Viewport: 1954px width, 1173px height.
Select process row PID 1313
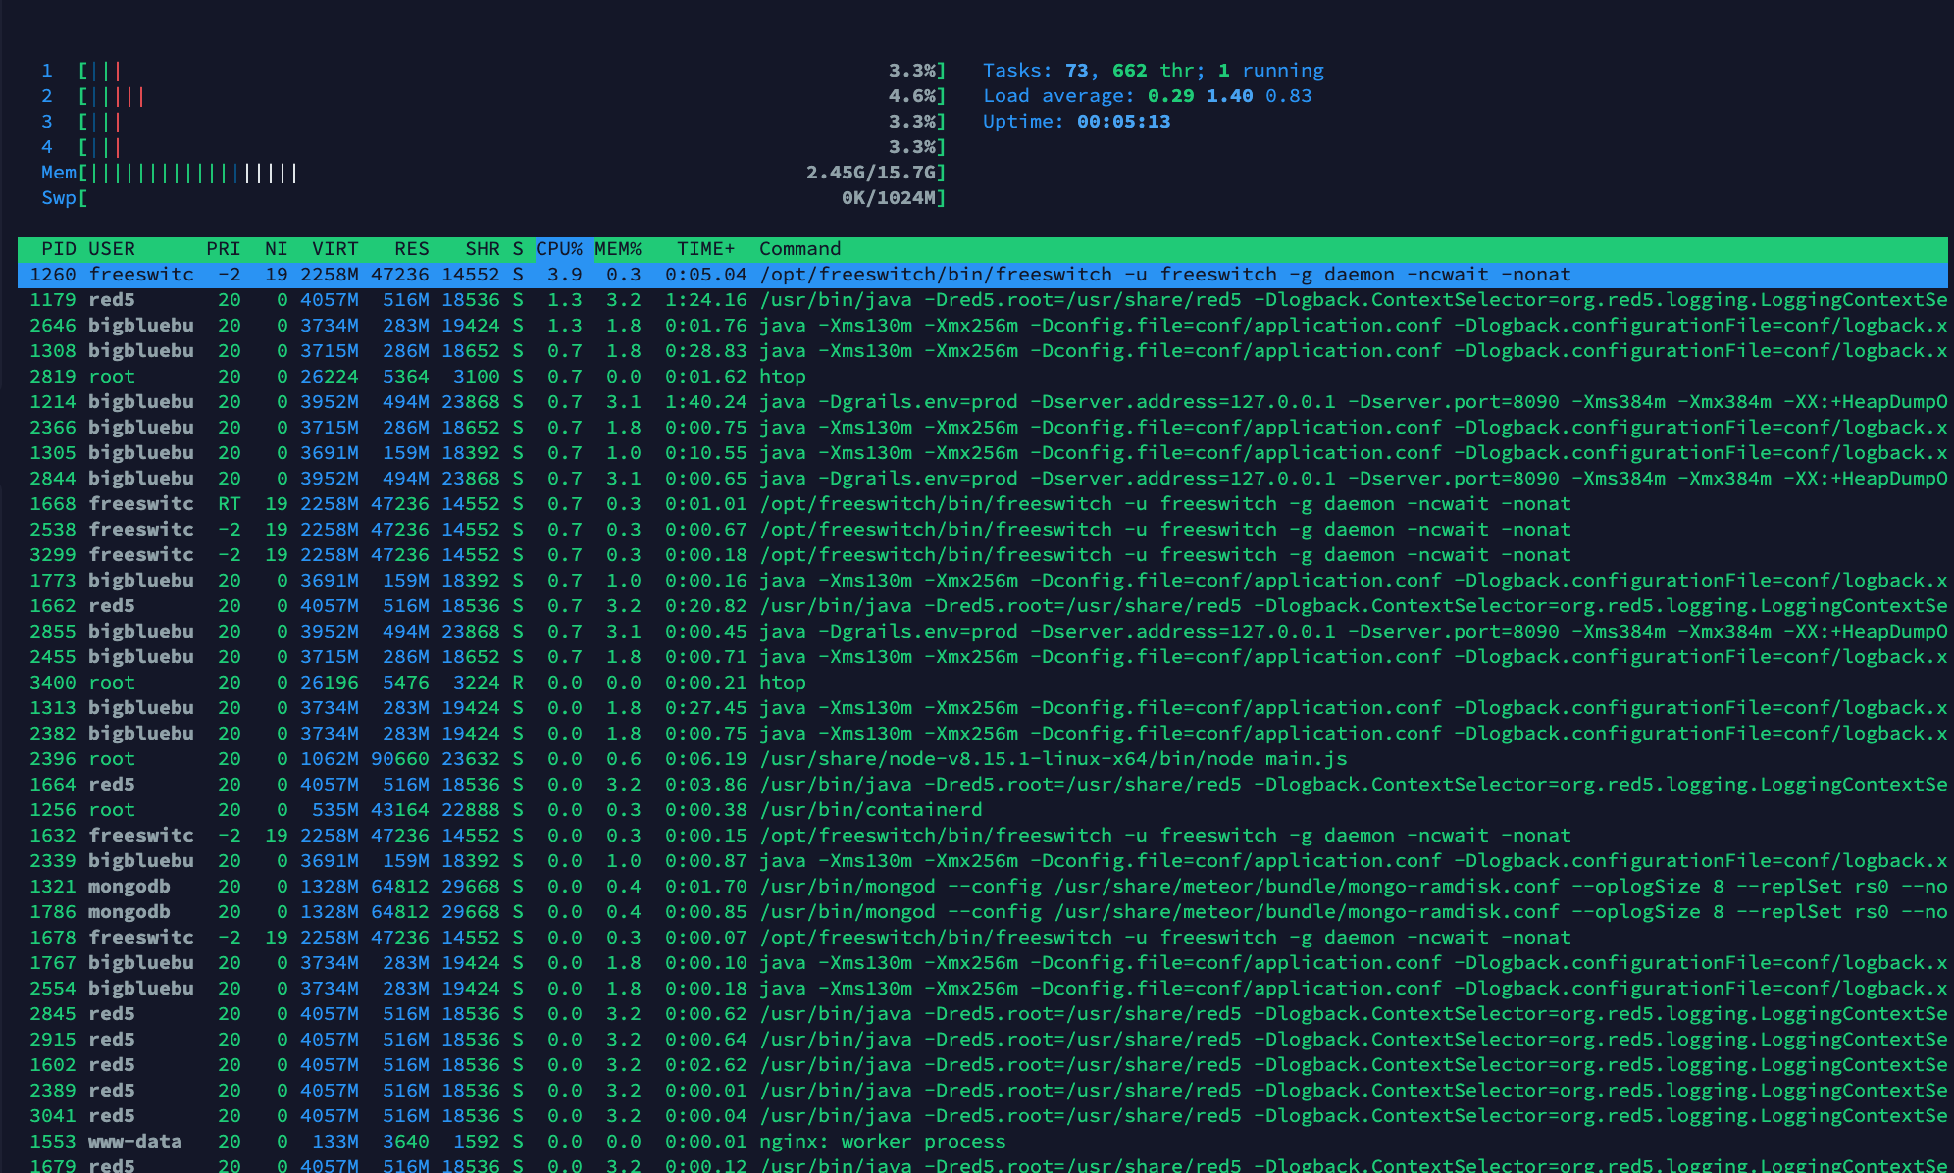coord(983,708)
